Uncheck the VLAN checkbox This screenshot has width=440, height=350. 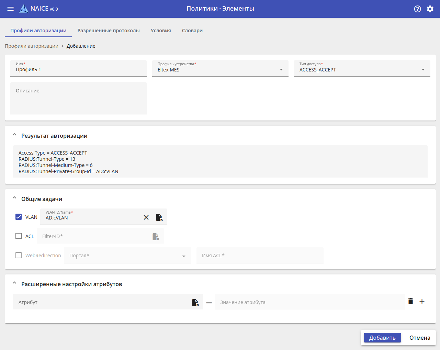coord(19,217)
